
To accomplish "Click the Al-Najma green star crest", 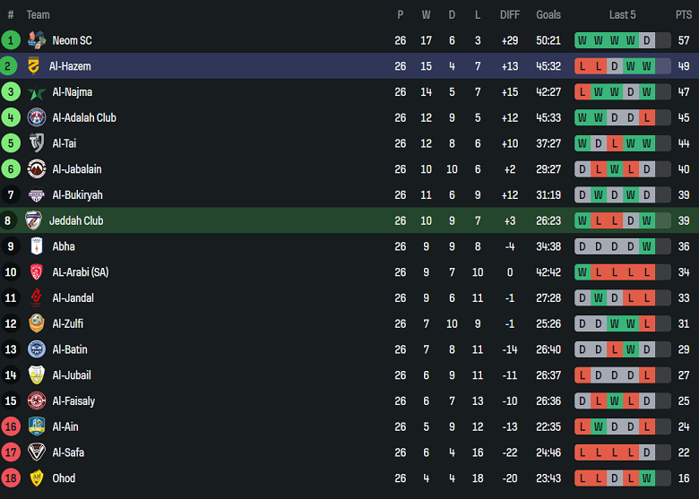I will [x=37, y=92].
